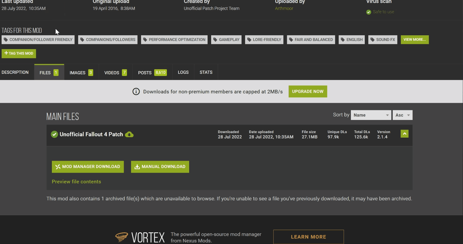Click the file size value 27.1MB
Viewport: 463px width, 244px height.
pyautogui.click(x=310, y=137)
